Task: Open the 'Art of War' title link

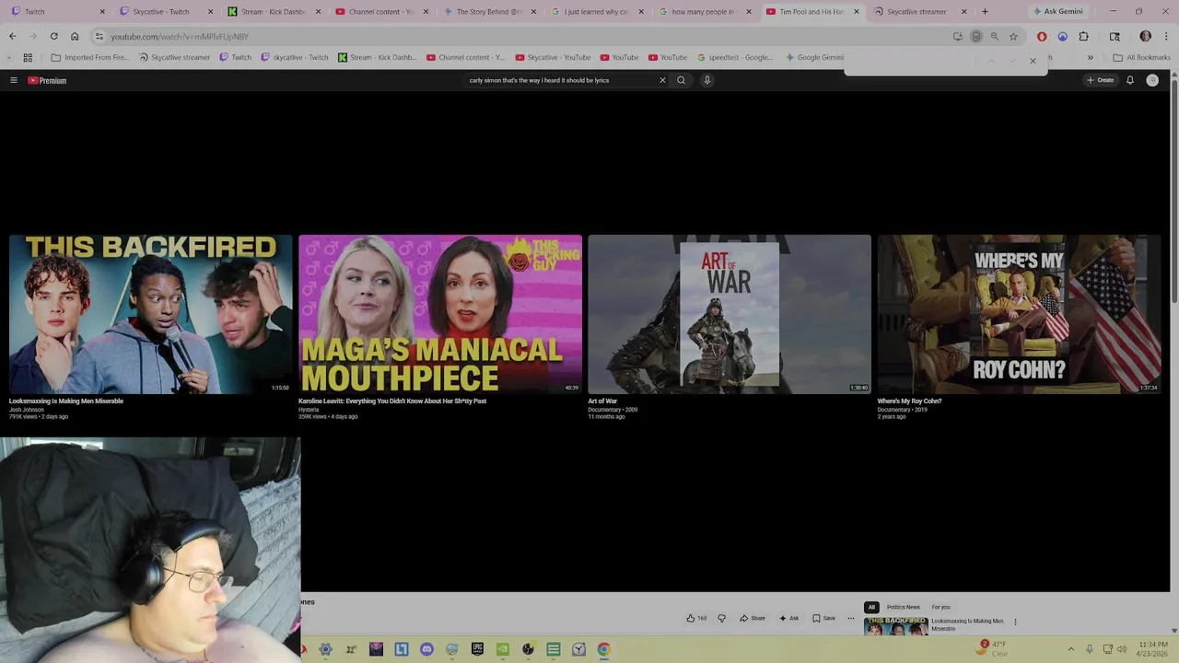Action: 602,401
